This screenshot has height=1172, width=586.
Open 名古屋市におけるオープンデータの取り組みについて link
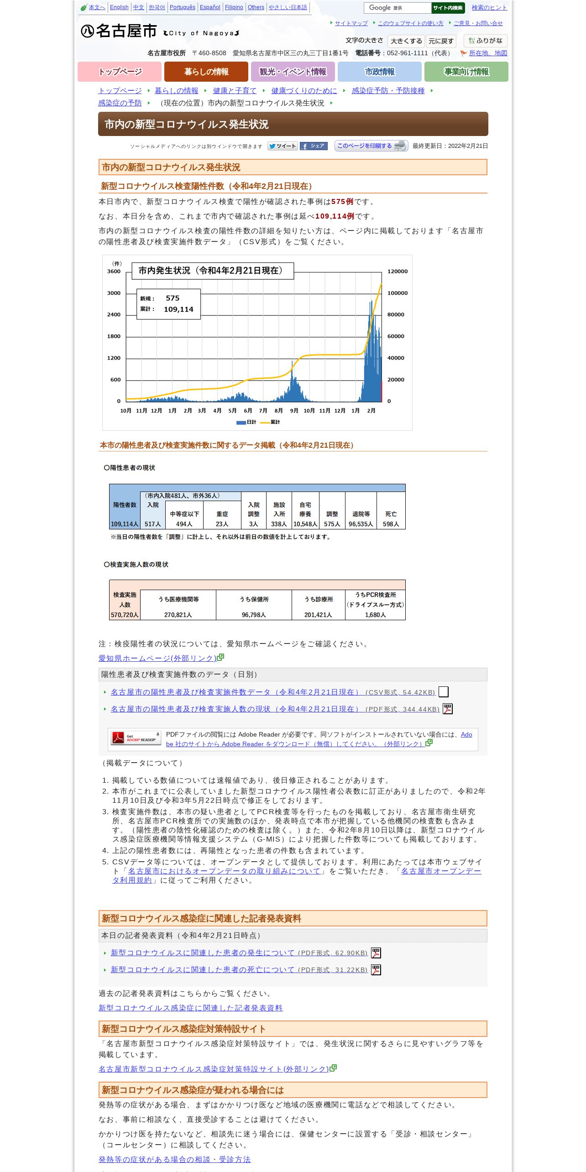point(224,871)
